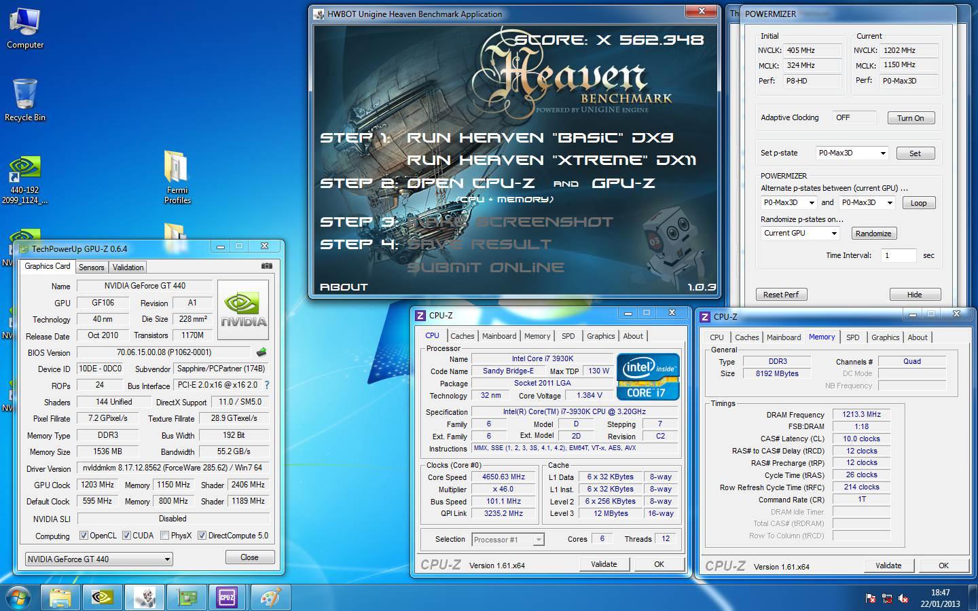Screen dimensions: 978x611
Task: Open the Current GPU randomize dropdown
Action: (x=800, y=233)
